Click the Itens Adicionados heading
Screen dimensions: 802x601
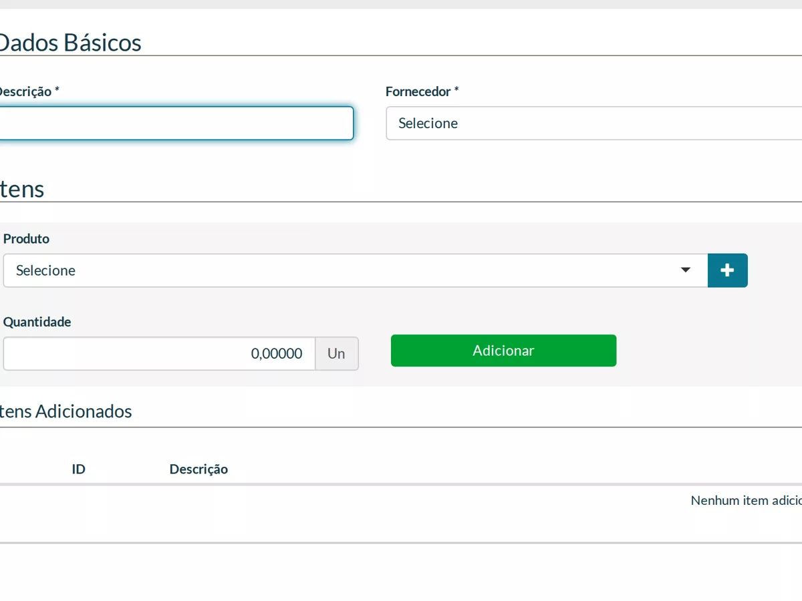click(65, 411)
